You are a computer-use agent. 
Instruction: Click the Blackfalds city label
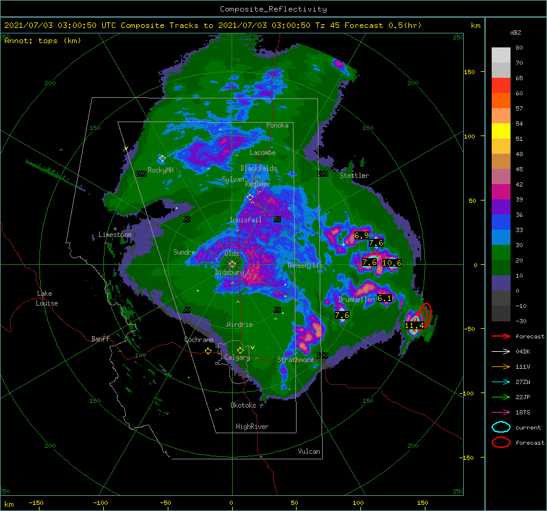click(x=258, y=168)
